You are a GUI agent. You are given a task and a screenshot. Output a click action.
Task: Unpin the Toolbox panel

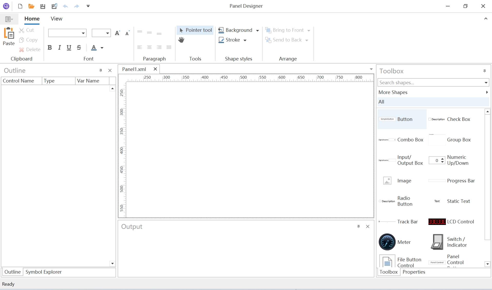pyautogui.click(x=484, y=71)
